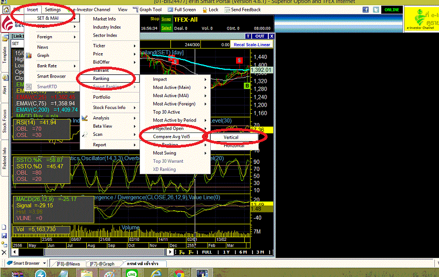Click the Full Screen toolbar item
439x277 pixels.
point(182,9)
